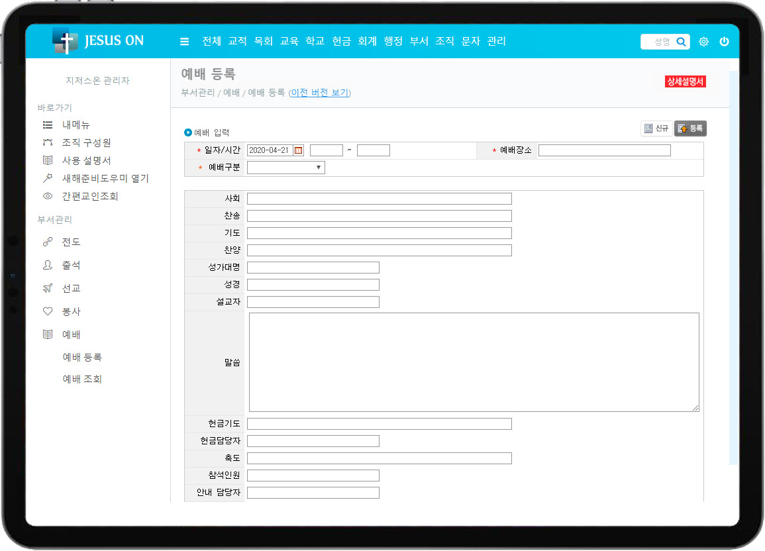Open the 헌금 top menu

coord(341,41)
